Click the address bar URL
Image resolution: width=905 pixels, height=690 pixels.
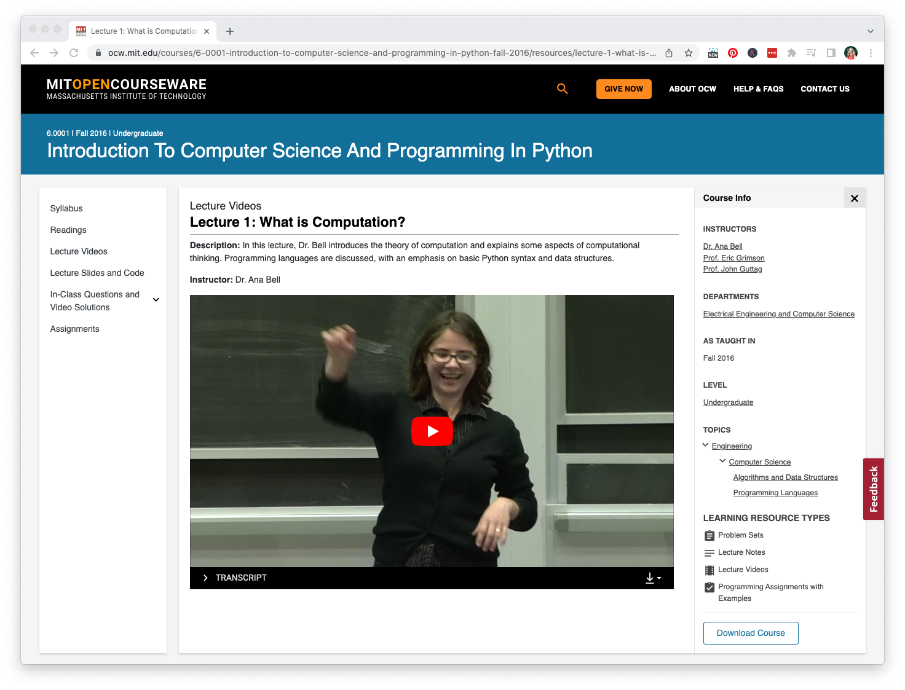(x=381, y=53)
